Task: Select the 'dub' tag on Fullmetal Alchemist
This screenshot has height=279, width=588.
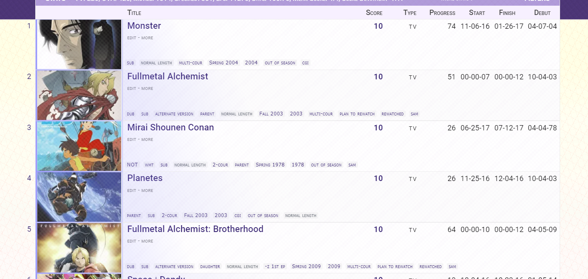Action: [130, 114]
